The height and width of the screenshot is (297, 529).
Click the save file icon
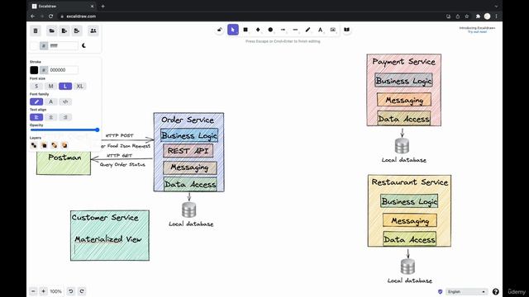[x=64, y=31]
